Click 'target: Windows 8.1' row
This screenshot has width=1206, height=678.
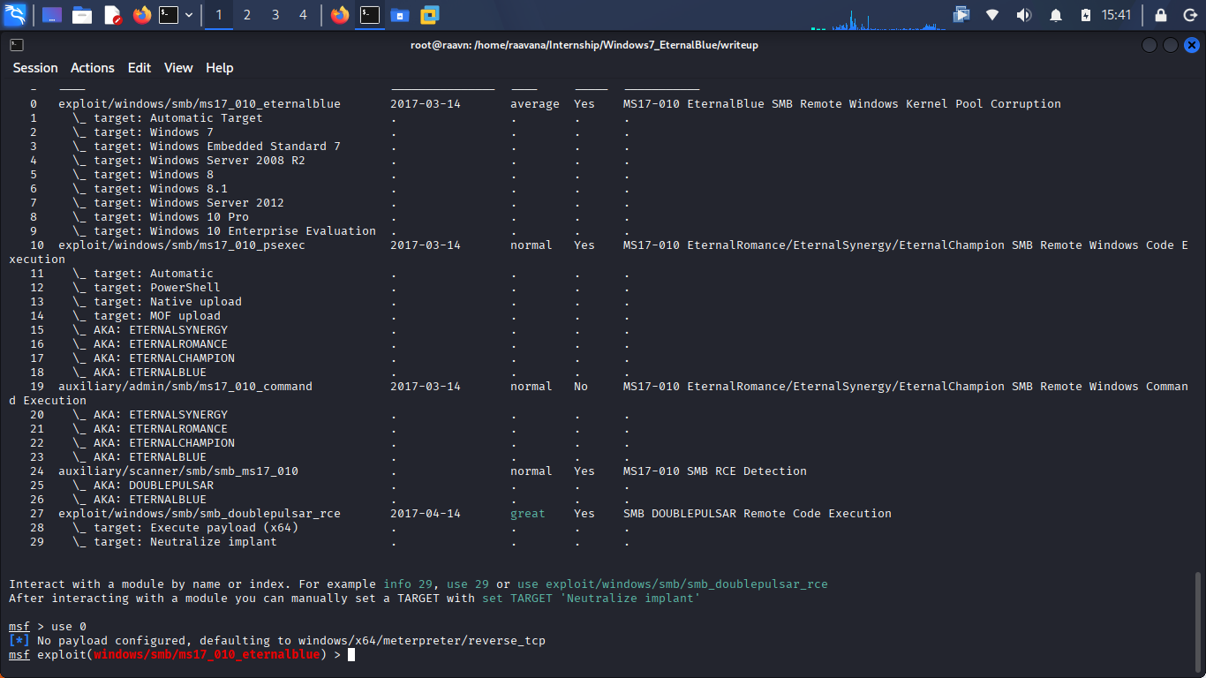[150, 189]
